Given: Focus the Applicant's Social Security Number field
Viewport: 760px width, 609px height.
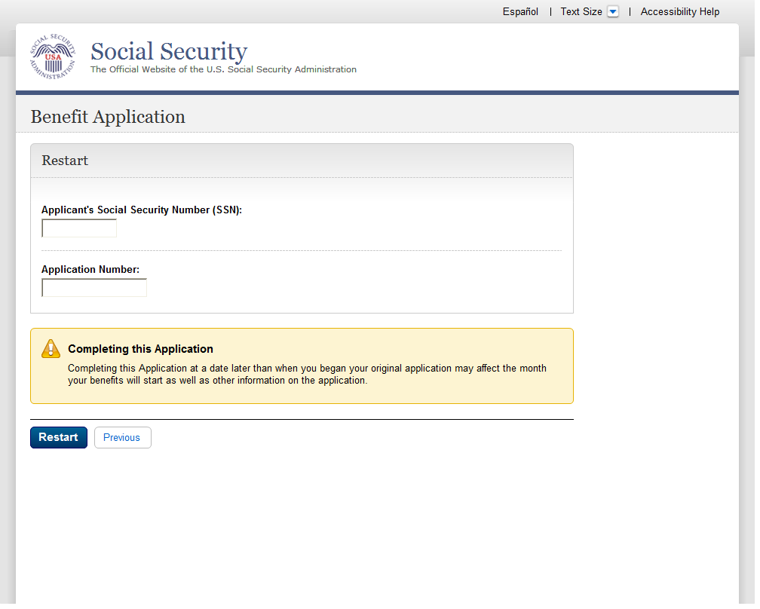Looking at the screenshot, I should 79,228.
